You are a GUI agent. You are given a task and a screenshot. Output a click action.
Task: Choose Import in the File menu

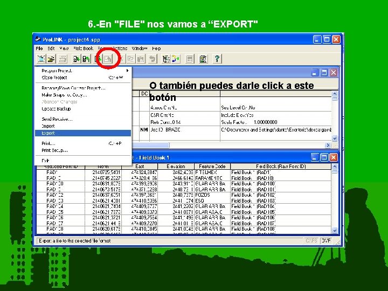pos(83,126)
